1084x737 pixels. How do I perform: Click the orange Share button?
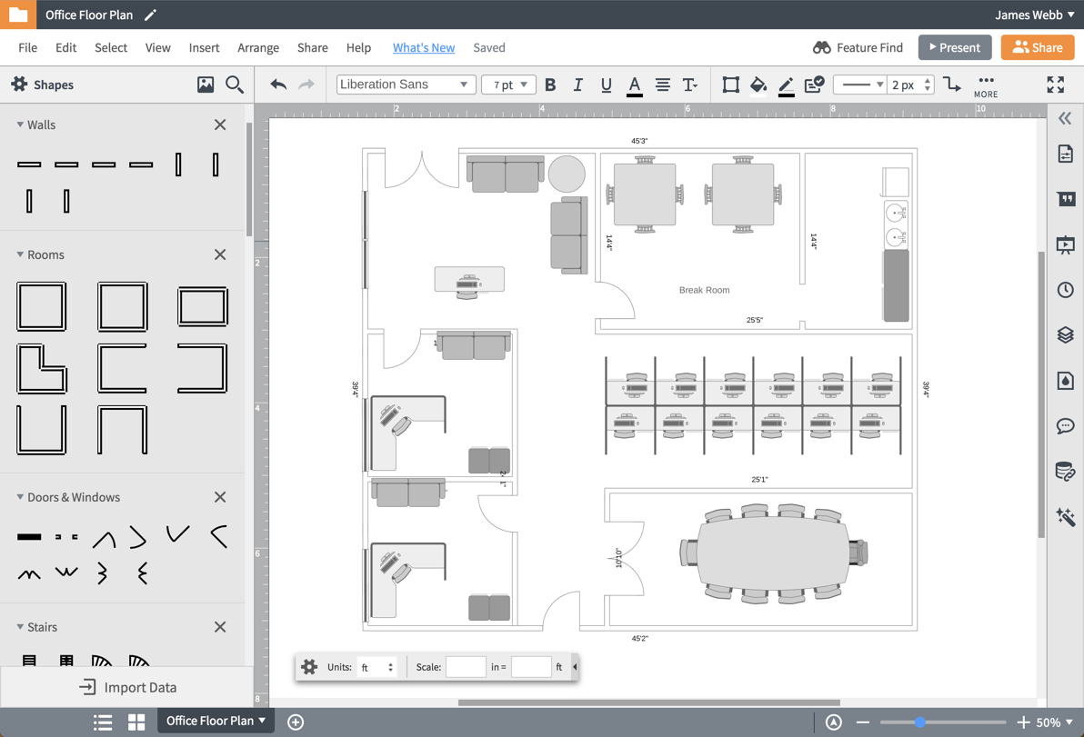pos(1037,47)
